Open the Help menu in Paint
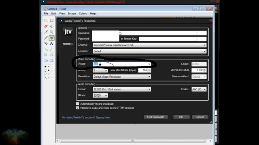 coord(93,13)
